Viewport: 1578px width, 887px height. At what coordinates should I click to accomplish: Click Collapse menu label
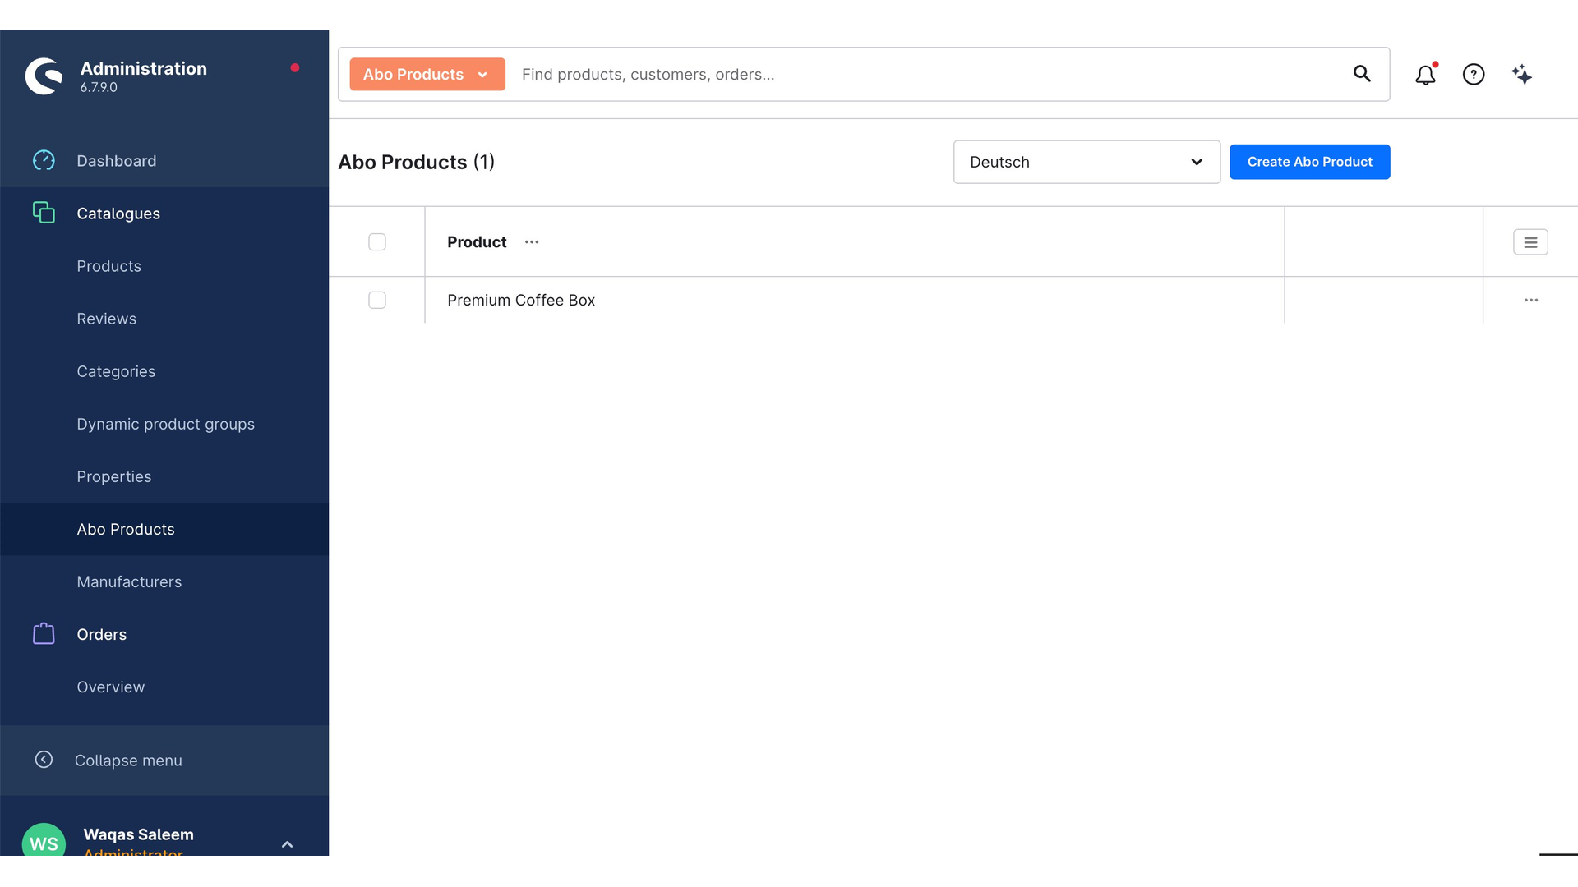pos(128,761)
